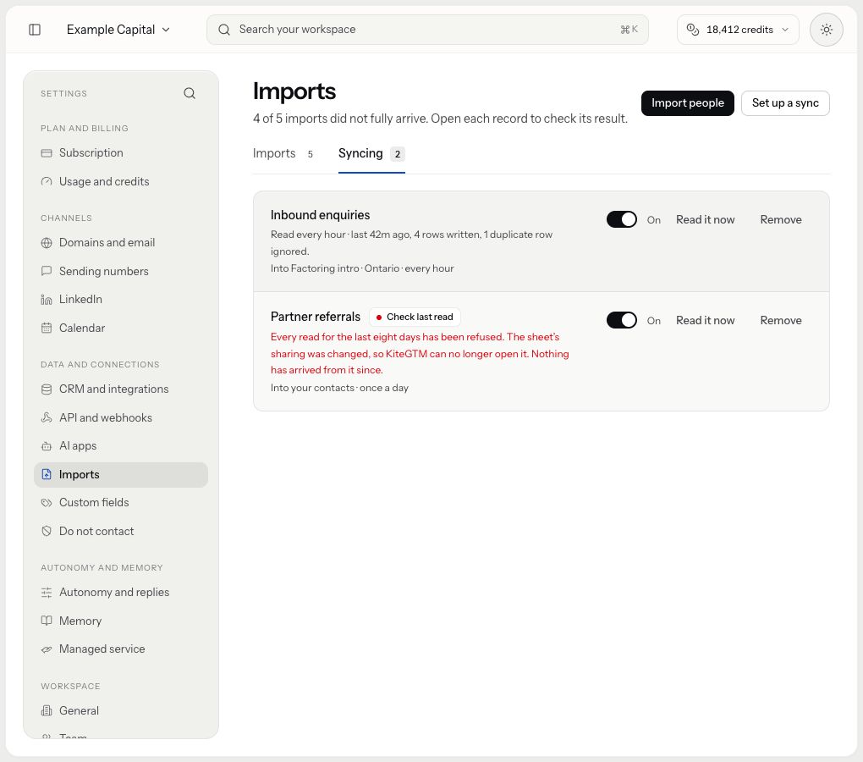Switch to the Imports tab

(284, 153)
